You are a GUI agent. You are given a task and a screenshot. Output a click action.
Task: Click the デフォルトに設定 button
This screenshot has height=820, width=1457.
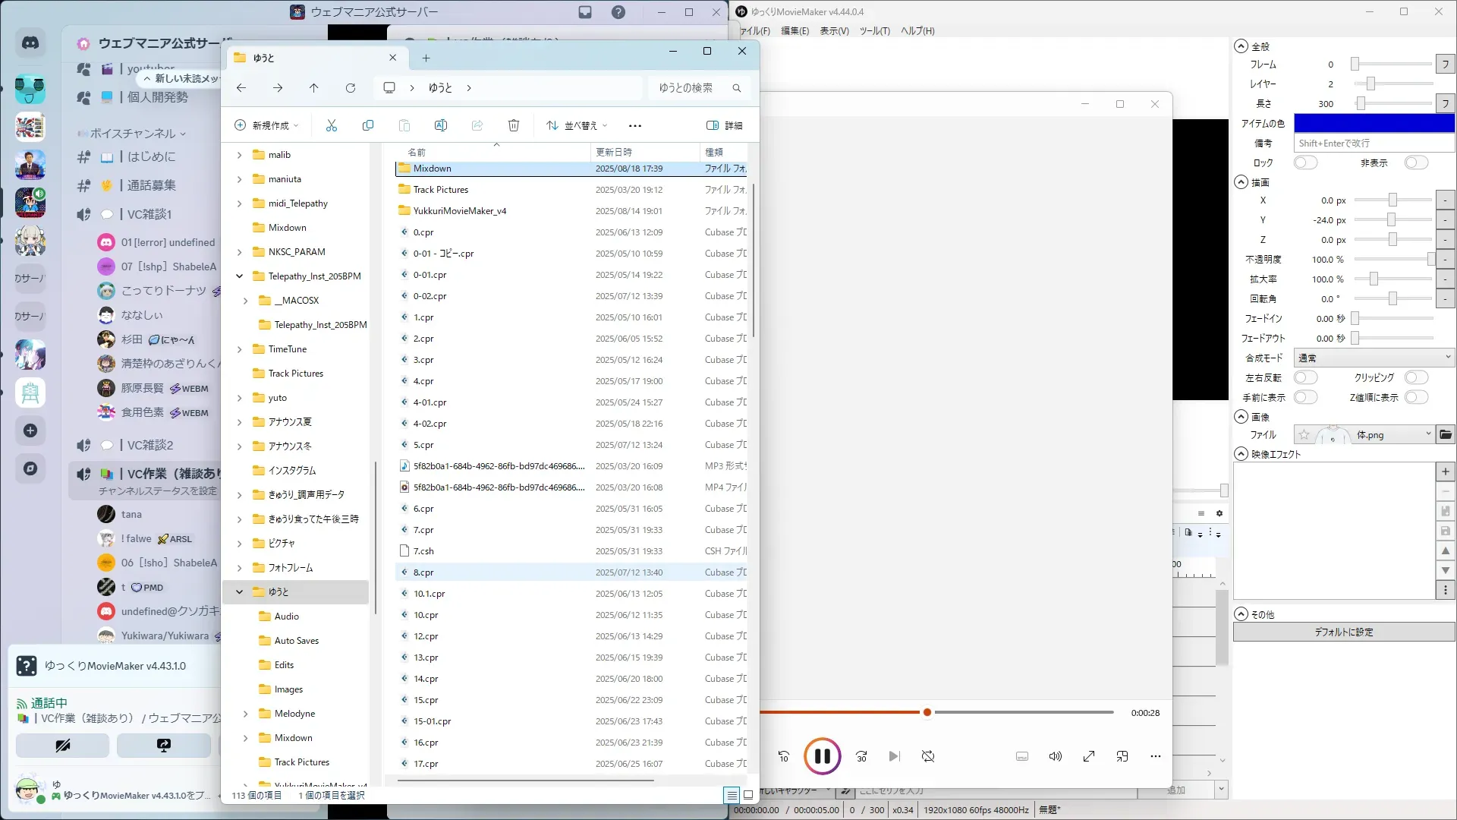coord(1343,632)
